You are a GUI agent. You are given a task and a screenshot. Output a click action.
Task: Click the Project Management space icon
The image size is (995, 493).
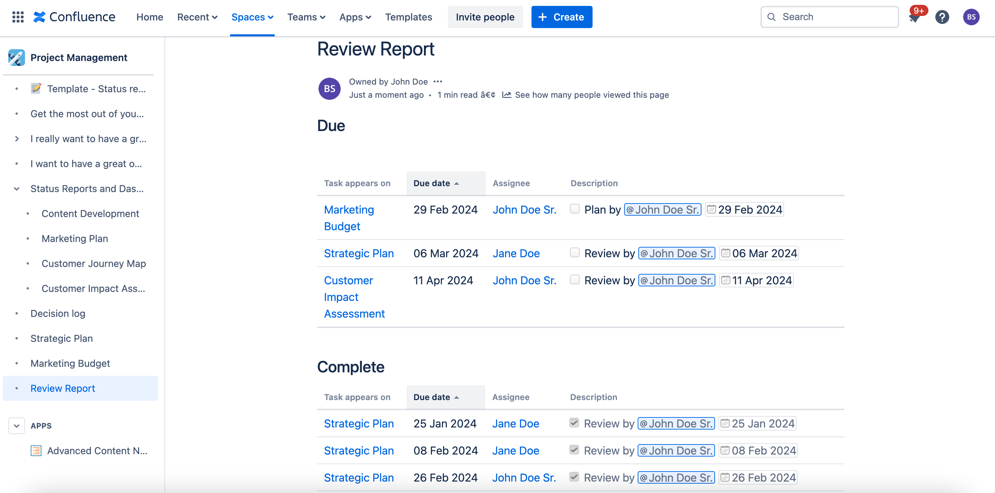coord(16,58)
